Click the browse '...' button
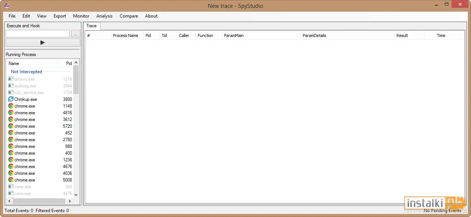This screenshot has height=217, width=471. [75, 34]
